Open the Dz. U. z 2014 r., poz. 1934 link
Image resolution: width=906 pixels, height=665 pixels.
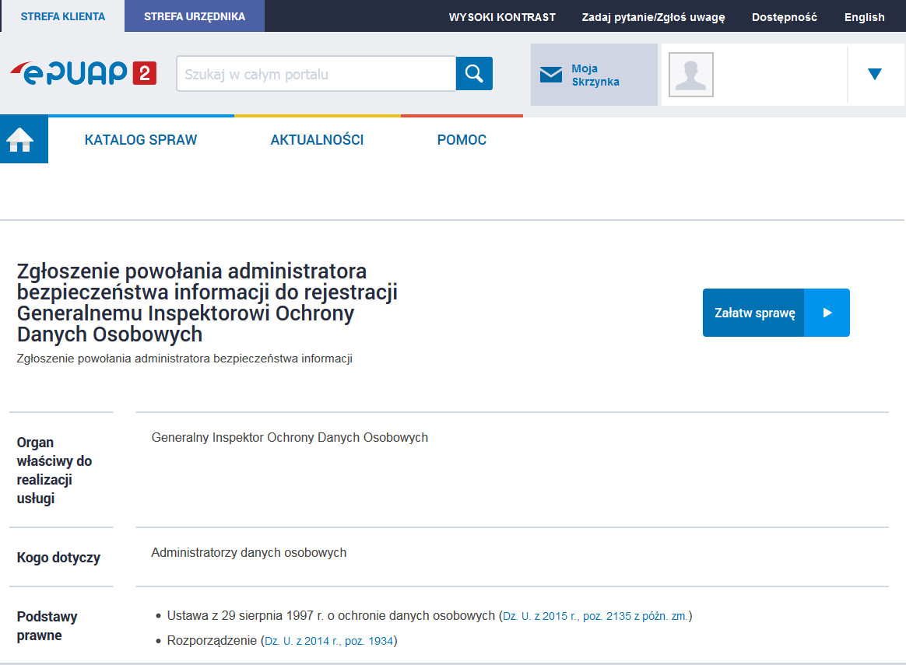pyautogui.click(x=328, y=641)
